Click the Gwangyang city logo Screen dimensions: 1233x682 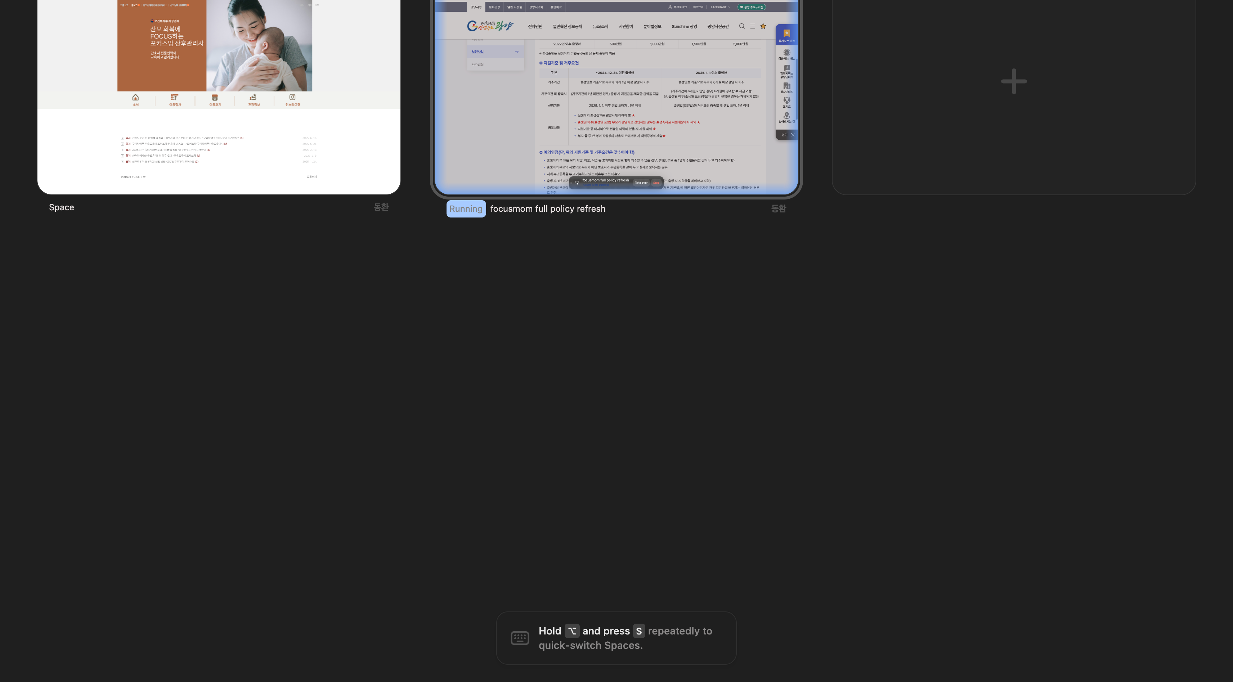490,25
